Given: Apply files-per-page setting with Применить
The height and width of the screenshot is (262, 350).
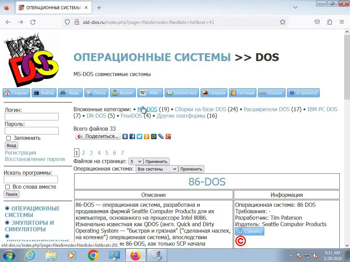Looking at the screenshot, I should [157, 161].
